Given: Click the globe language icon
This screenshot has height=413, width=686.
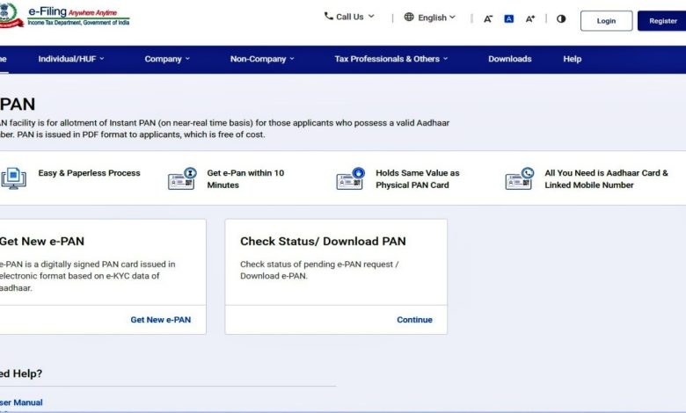Looking at the screenshot, I should [409, 17].
